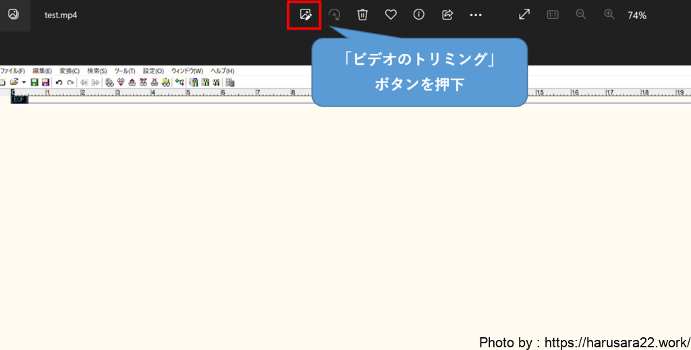This screenshot has height=350, width=691.
Task: Click the test.mp4 file name
Action: [61, 16]
